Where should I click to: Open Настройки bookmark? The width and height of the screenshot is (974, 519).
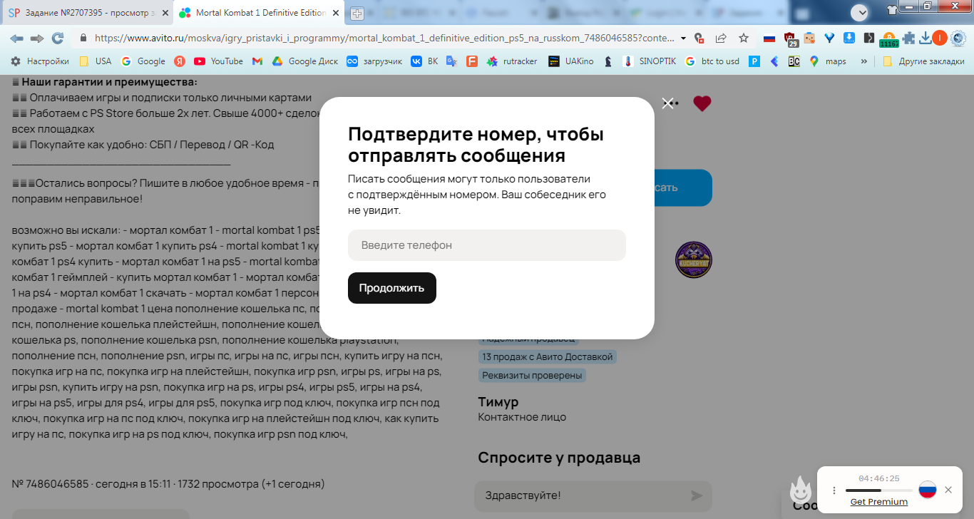point(40,61)
